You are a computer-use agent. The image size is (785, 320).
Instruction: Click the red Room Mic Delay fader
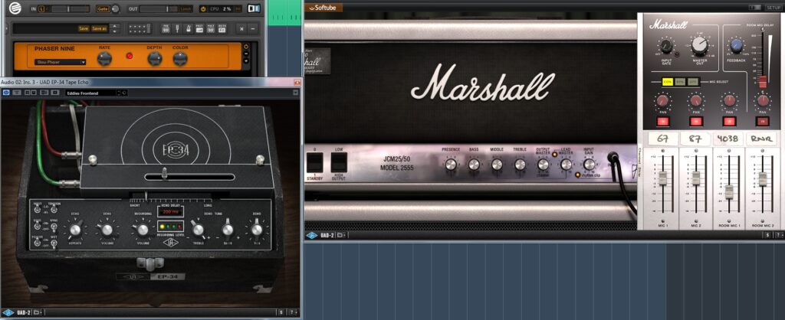(x=763, y=83)
